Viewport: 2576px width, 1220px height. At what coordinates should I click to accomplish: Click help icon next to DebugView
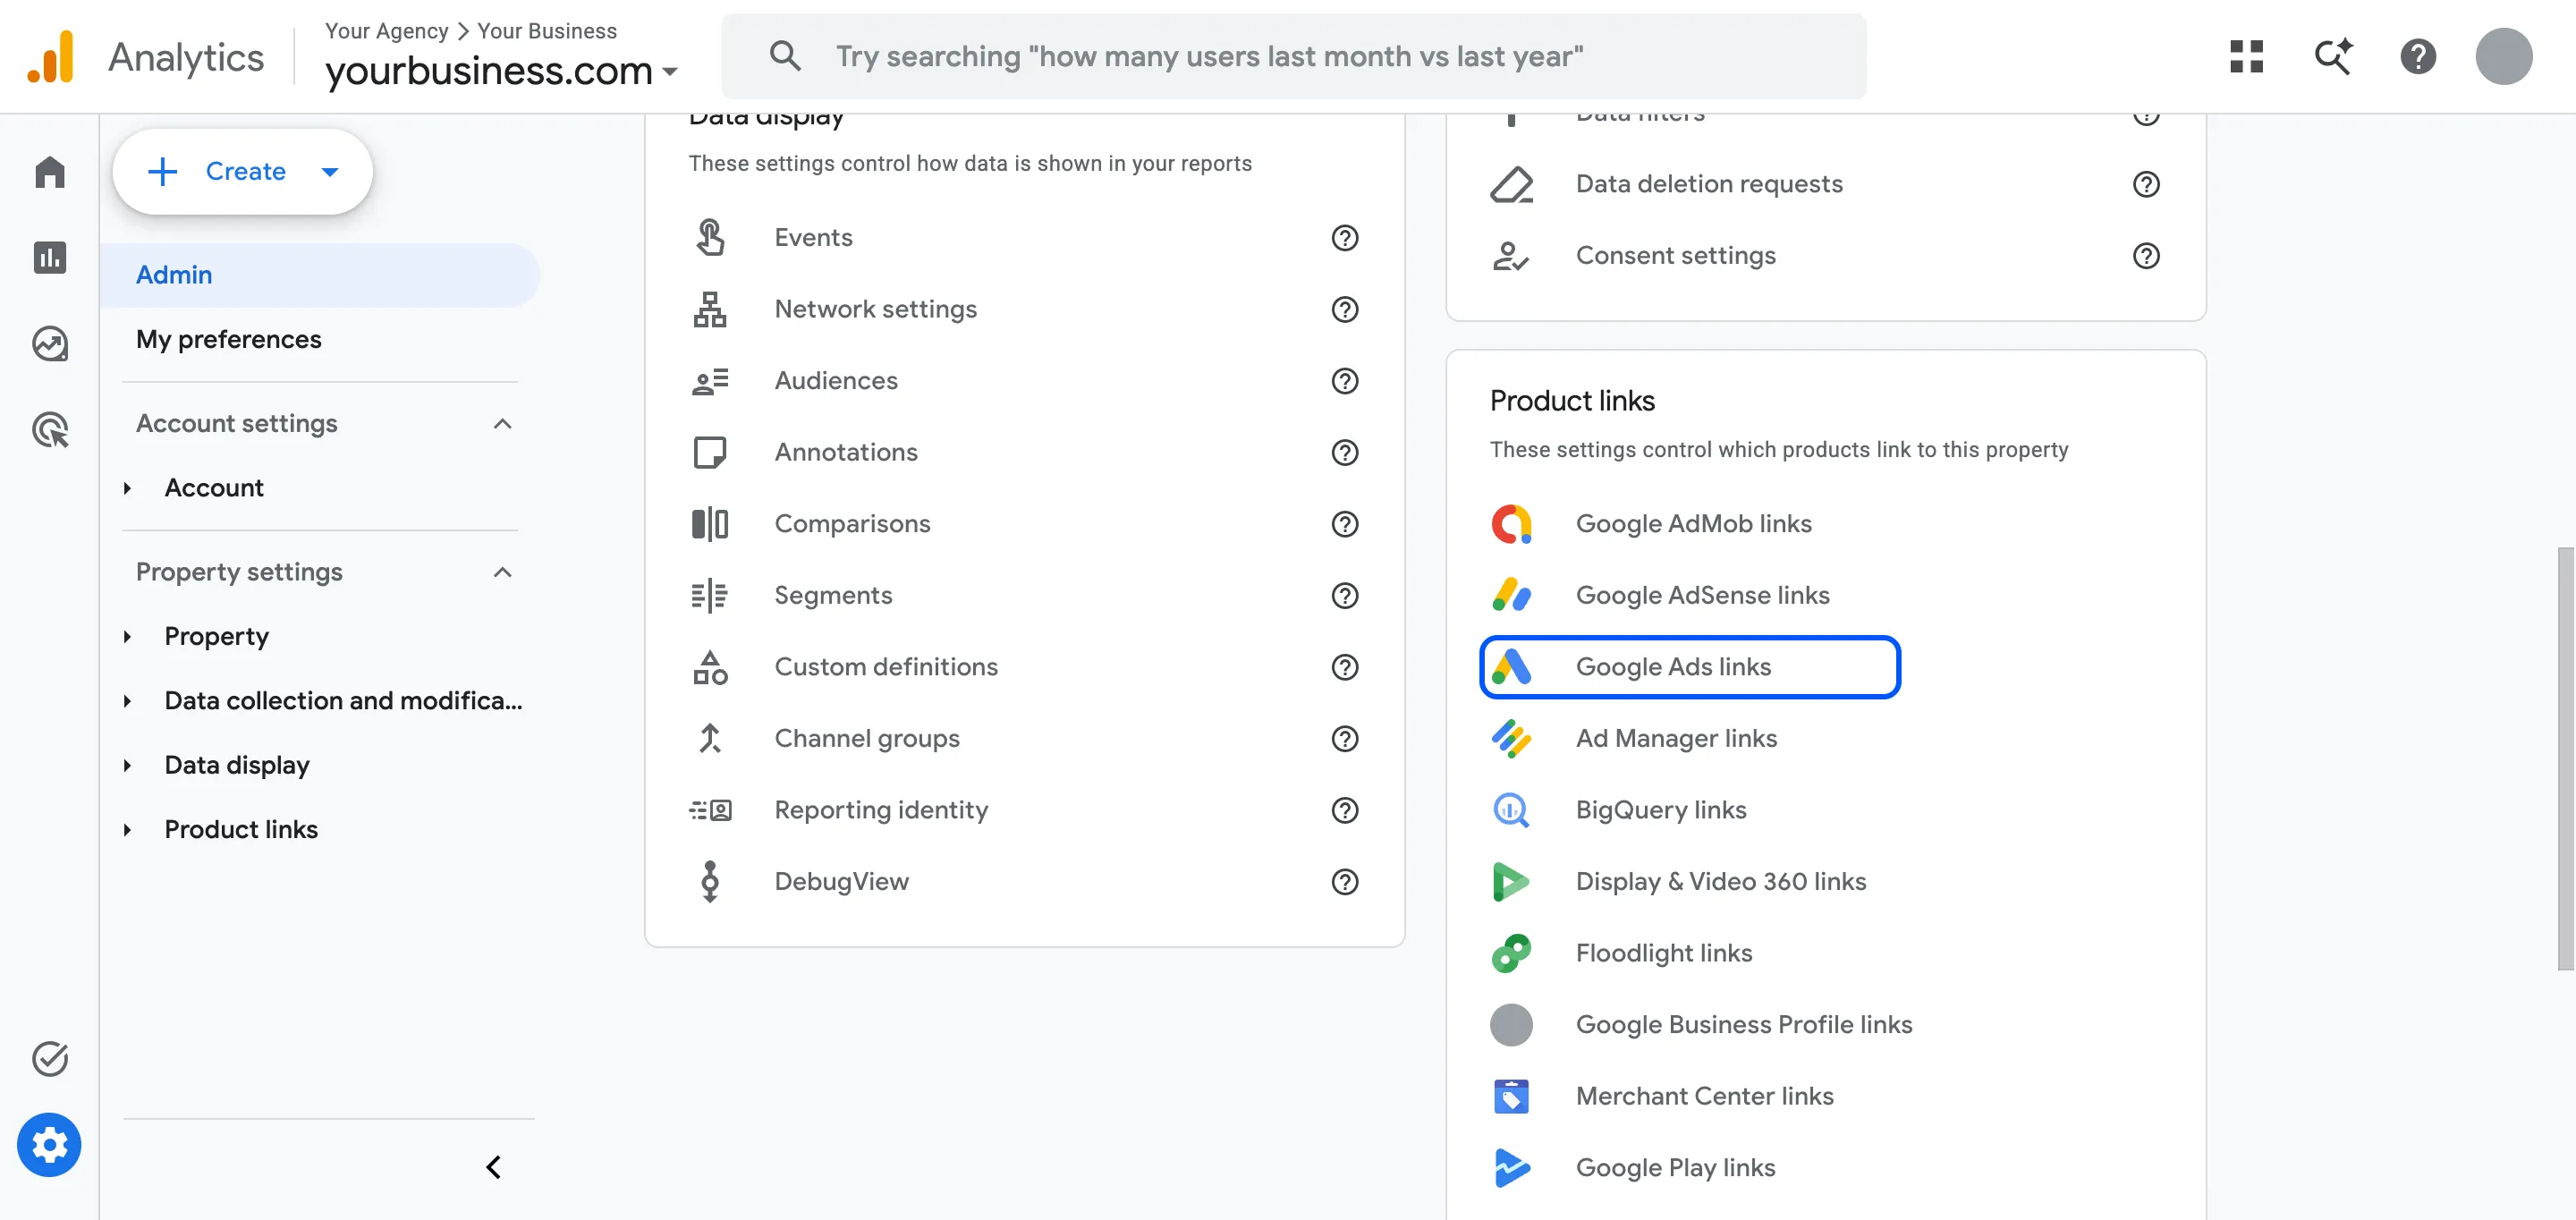tap(1344, 881)
